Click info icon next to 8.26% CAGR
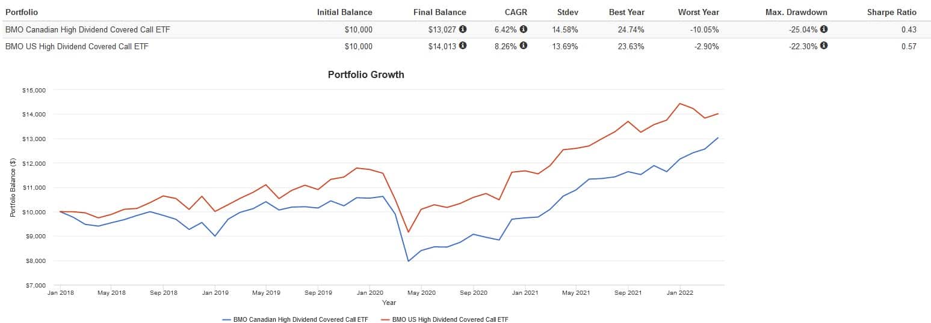 tap(523, 46)
